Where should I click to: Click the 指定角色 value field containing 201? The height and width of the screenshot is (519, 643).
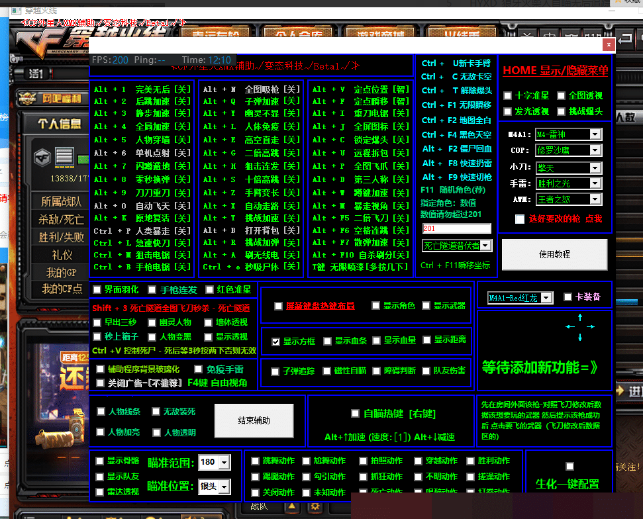(x=456, y=229)
